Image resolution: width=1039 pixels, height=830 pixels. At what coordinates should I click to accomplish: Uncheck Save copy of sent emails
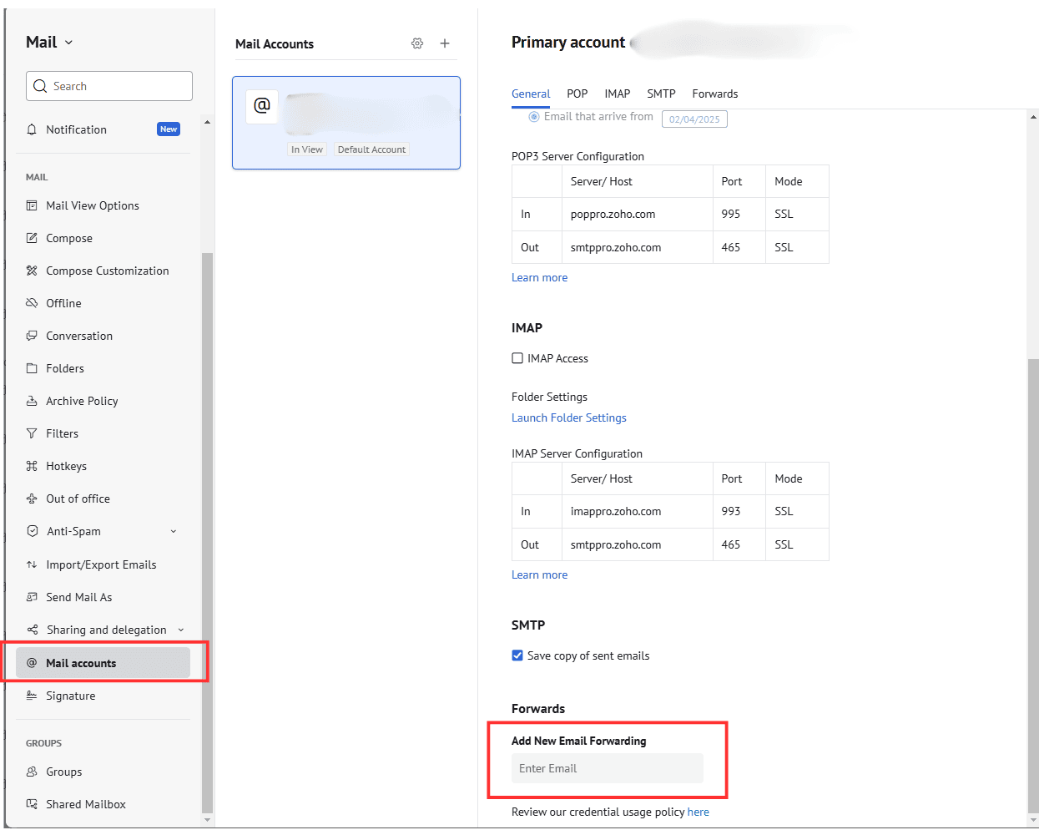click(517, 655)
